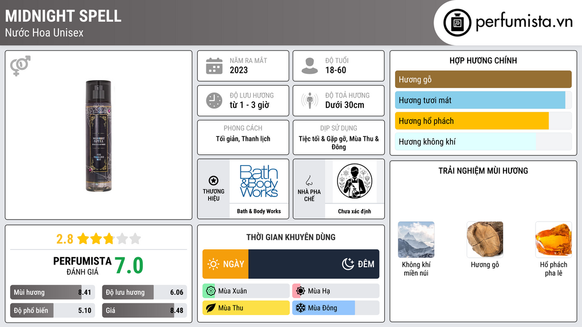Click the nose icon above Nhà pha chế
This screenshot has width=582, height=327.
pyautogui.click(x=309, y=181)
